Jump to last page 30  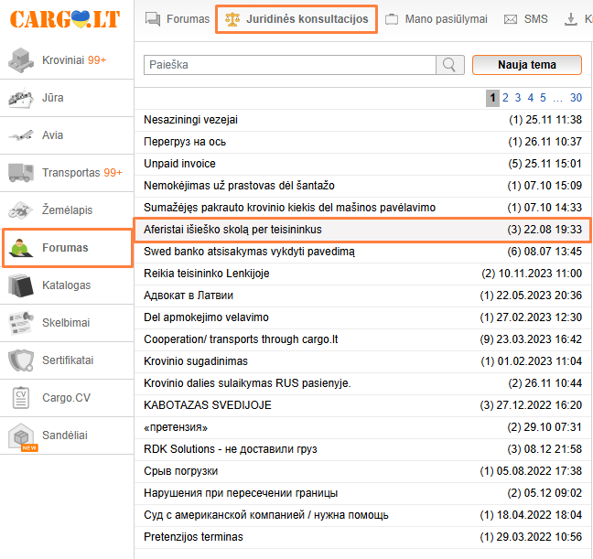click(575, 98)
